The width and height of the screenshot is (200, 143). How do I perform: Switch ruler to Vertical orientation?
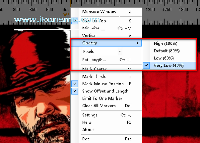[x=89, y=35]
